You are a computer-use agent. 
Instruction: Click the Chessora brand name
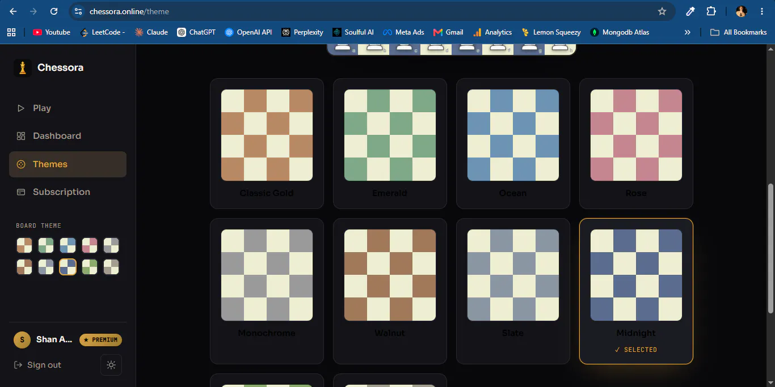click(60, 67)
